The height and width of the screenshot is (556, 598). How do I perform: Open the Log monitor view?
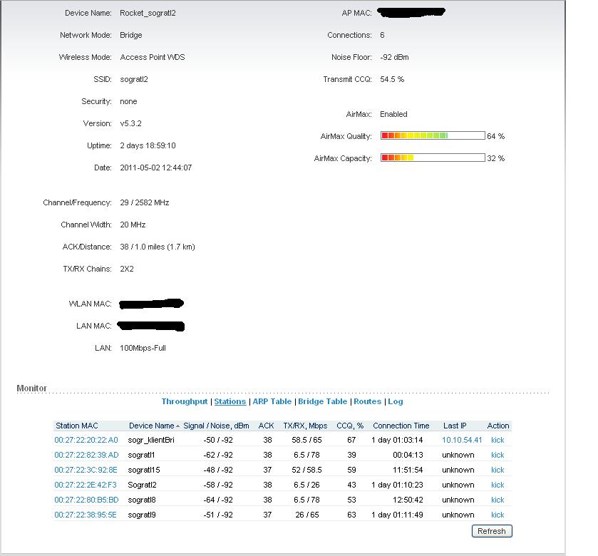(x=396, y=401)
